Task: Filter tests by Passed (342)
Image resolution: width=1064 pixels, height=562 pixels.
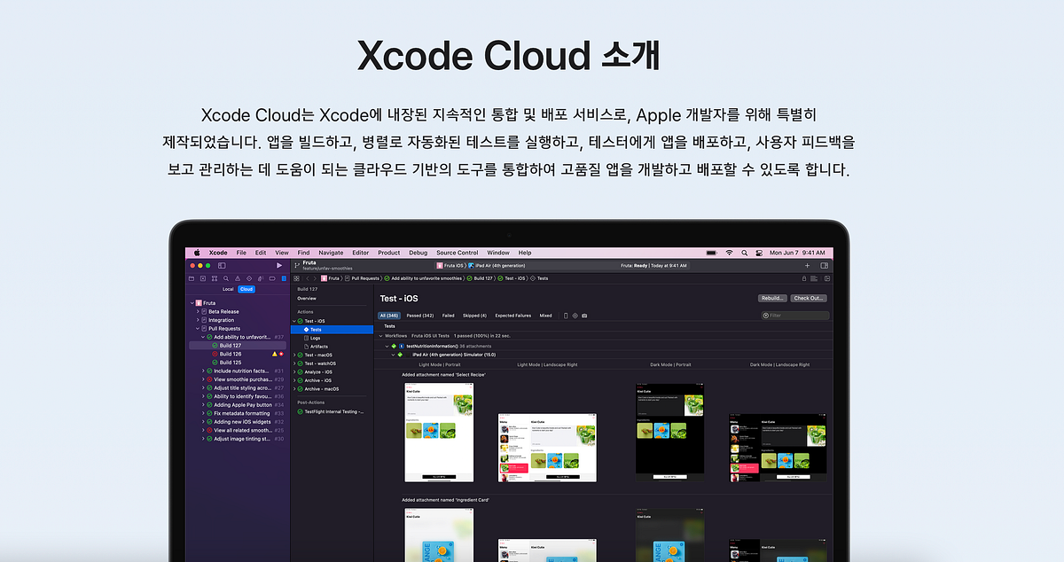Action: [x=420, y=316]
